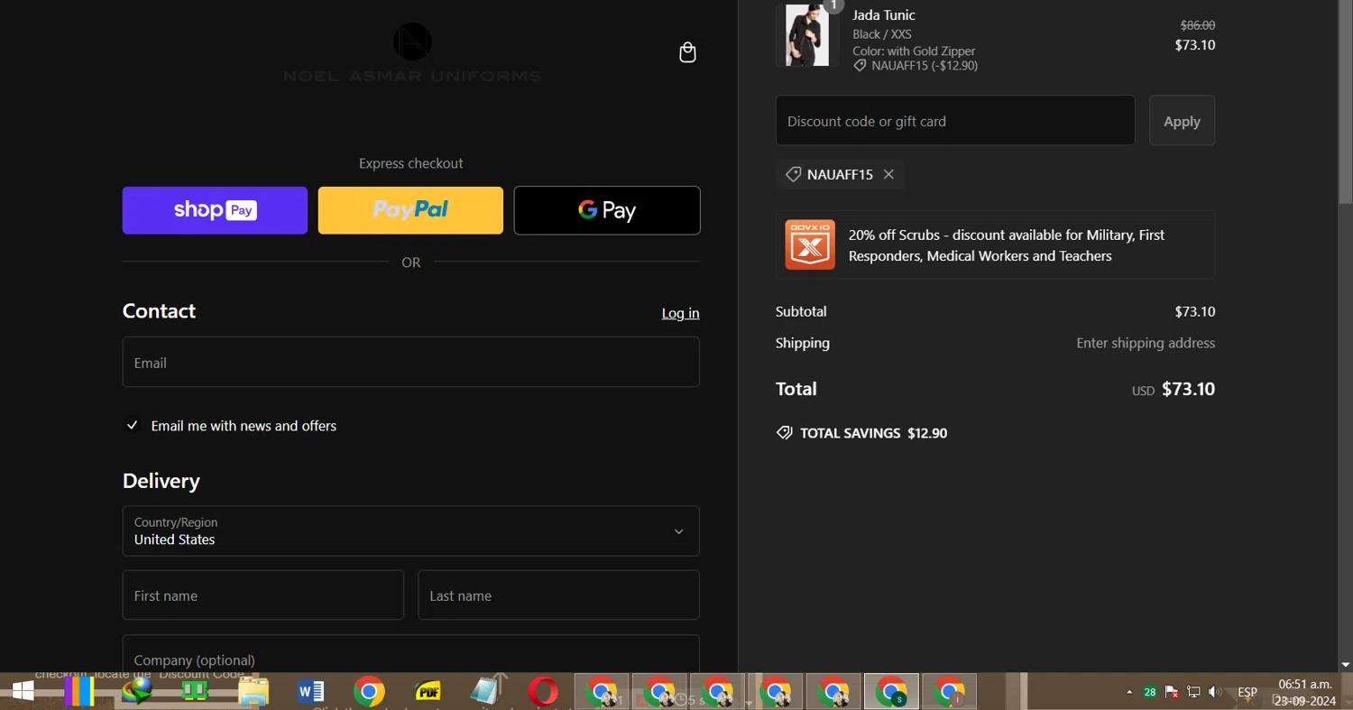Click the Noel Asmar Uniforms logo
This screenshot has width=1353, height=710.
412,52
